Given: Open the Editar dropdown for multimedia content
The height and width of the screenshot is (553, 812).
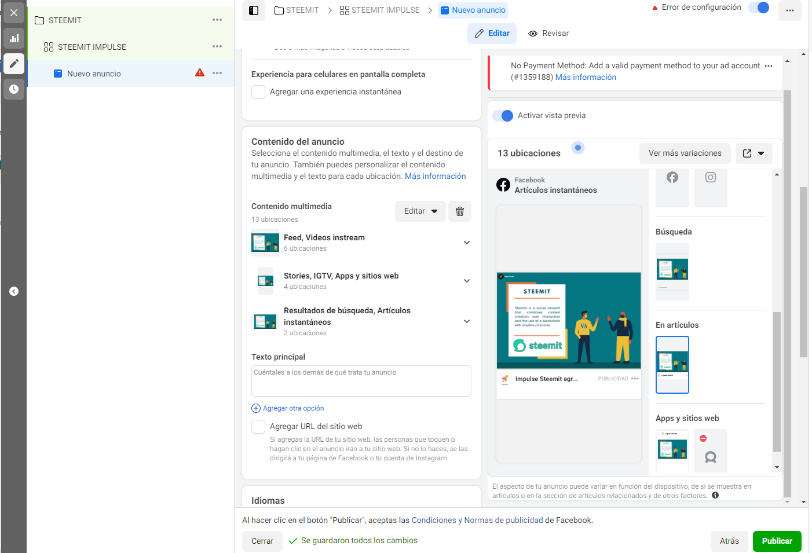Looking at the screenshot, I should click(x=420, y=211).
